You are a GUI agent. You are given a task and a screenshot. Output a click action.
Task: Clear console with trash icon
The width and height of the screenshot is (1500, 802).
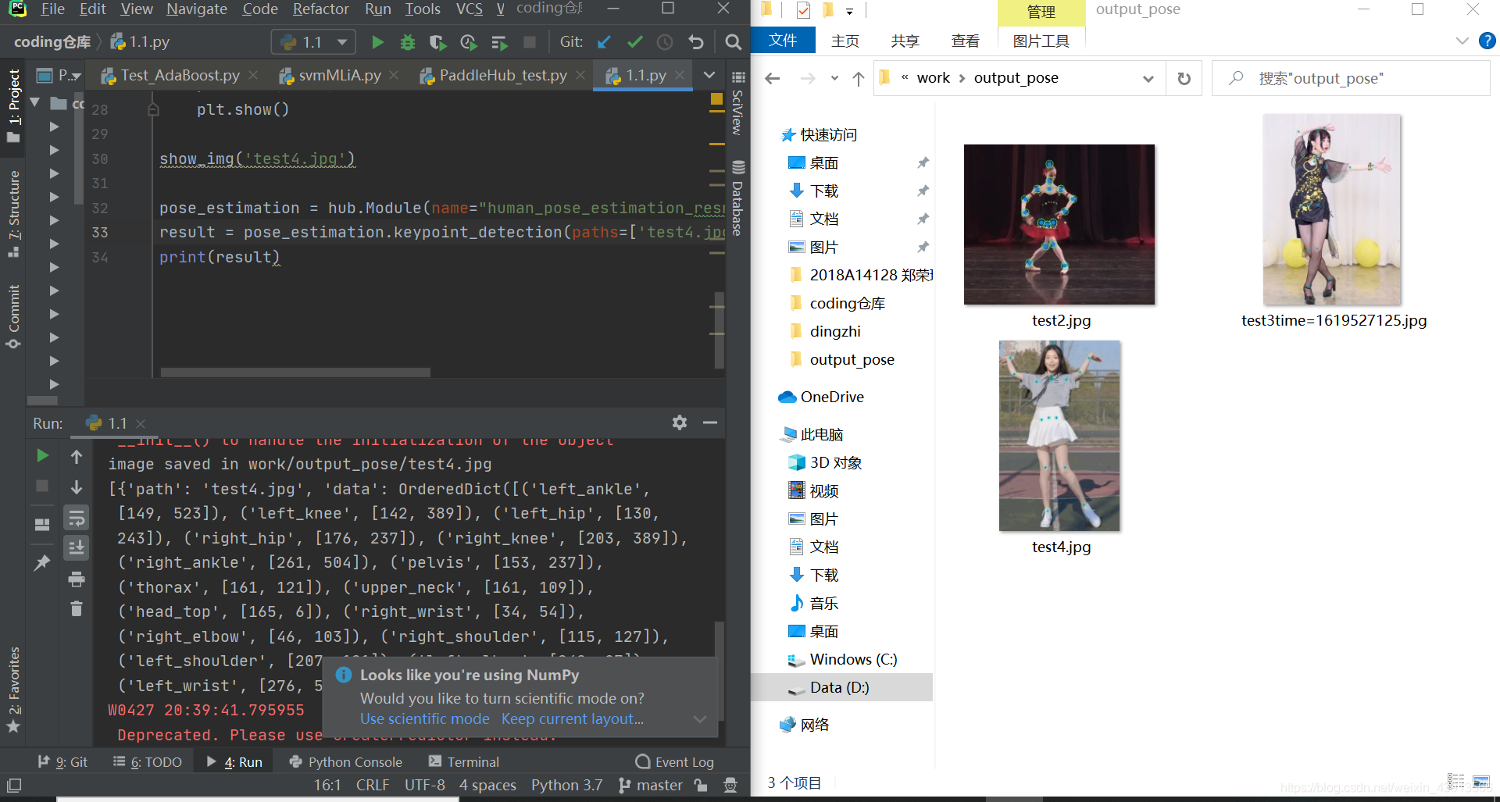[77, 608]
